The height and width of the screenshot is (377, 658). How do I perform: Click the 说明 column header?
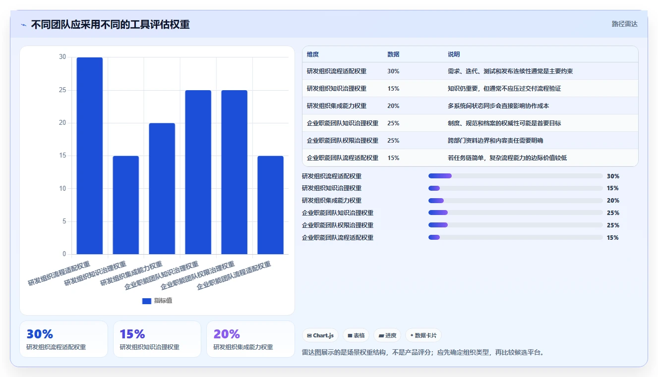tap(454, 54)
